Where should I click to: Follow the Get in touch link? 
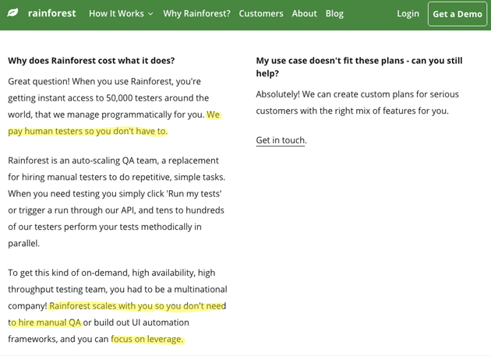281,140
